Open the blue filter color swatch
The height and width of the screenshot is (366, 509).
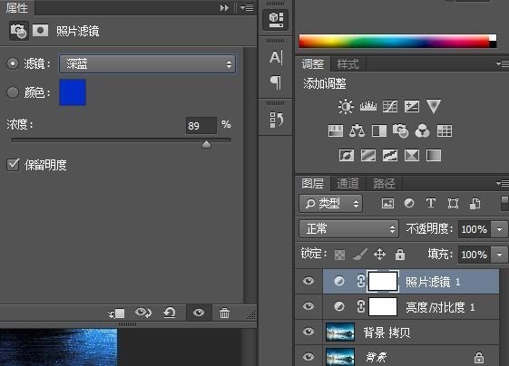click(x=73, y=92)
